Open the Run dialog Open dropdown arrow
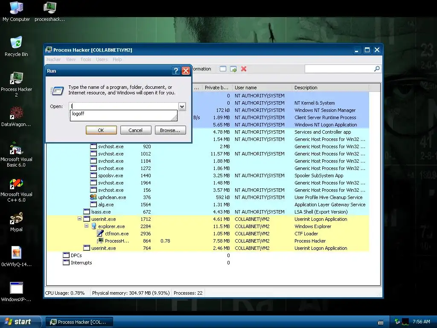This screenshot has width=437, height=328. tap(182, 106)
